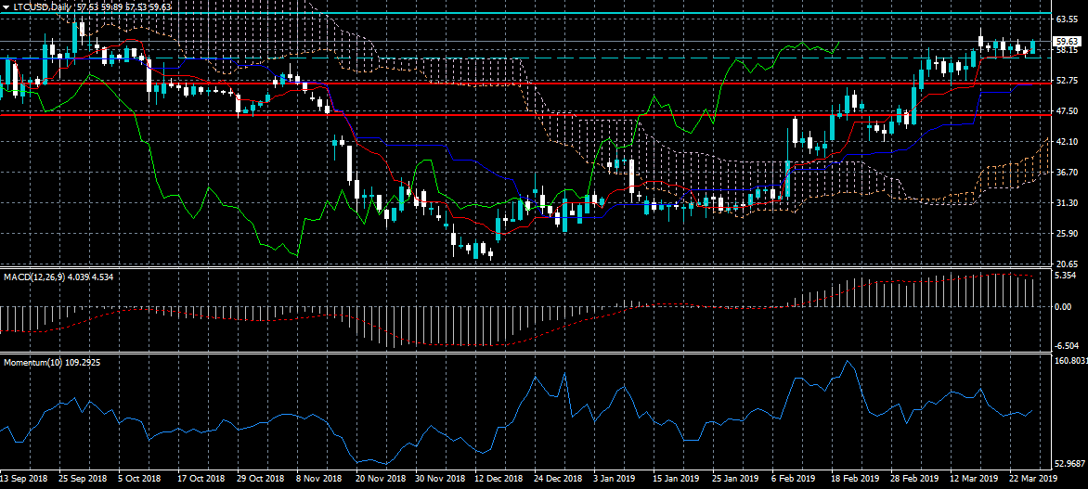Image resolution: width=1088 pixels, height=489 pixels.
Task: Click the 29 Oct 2018 date label
Action: pyautogui.click(x=261, y=479)
